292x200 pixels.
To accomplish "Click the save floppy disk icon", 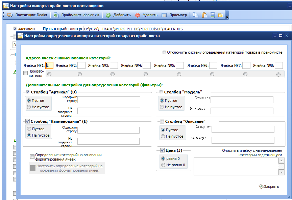I will pyautogui.click(x=213, y=15).
